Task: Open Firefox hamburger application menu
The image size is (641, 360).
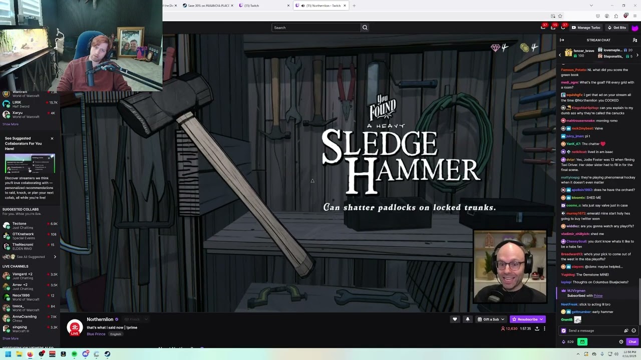Action: (634, 16)
